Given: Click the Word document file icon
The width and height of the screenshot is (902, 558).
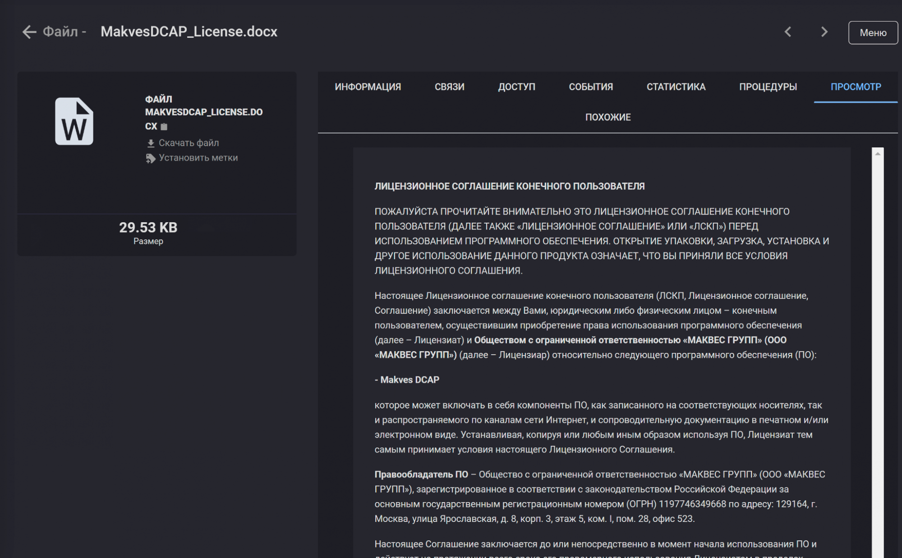Looking at the screenshot, I should (x=74, y=121).
